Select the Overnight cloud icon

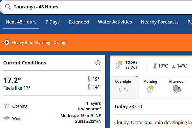(x=123, y=89)
